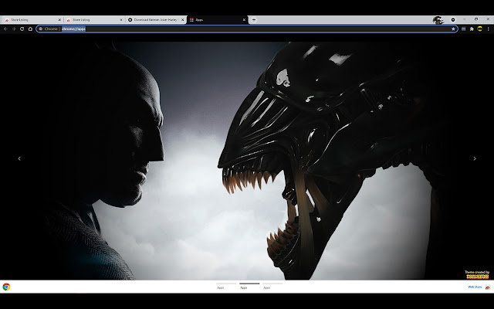Screen dimensions: 494x309
Task: Switch to the second Store Listing tab
Action: pos(93,20)
